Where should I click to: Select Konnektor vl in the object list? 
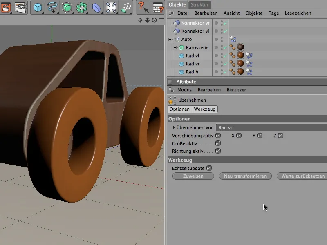pos(195,31)
